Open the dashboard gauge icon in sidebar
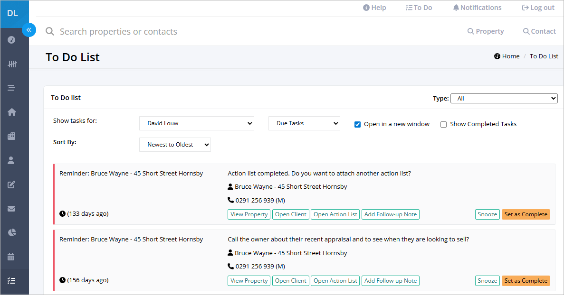564x295 pixels. (x=11, y=40)
